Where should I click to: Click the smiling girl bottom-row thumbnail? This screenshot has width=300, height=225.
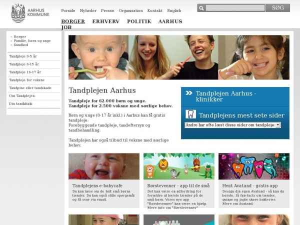click(x=254, y=219)
